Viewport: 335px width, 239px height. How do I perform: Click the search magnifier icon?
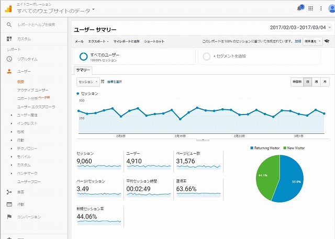point(9,25)
